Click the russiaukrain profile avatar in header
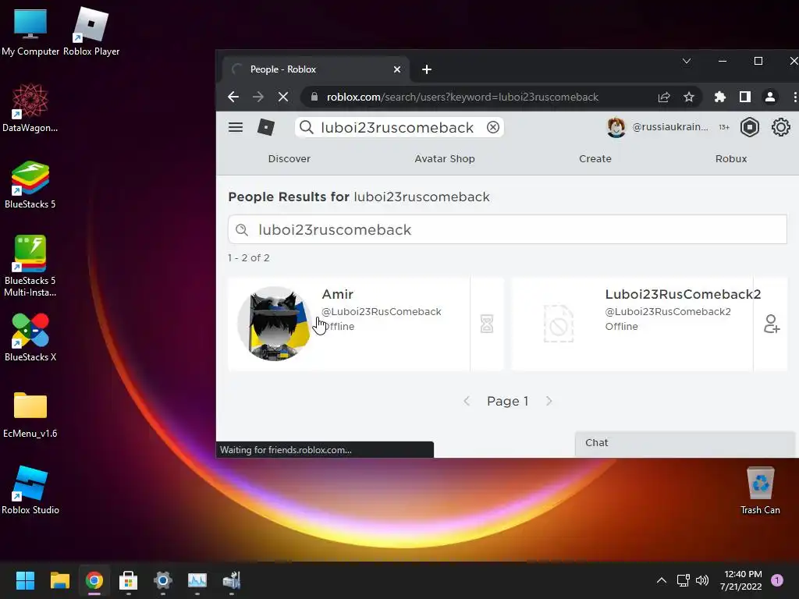The height and width of the screenshot is (599, 799). click(x=616, y=127)
